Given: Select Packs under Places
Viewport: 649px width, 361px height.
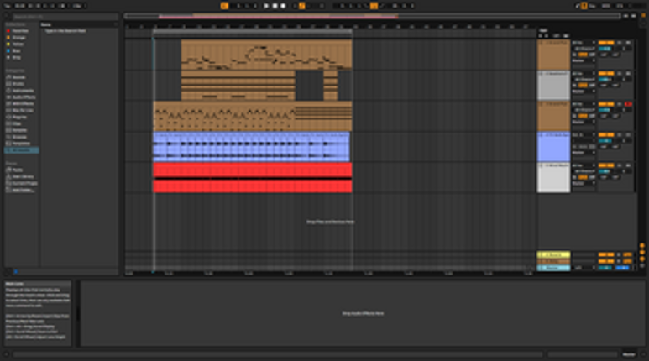Looking at the screenshot, I should coord(18,170).
